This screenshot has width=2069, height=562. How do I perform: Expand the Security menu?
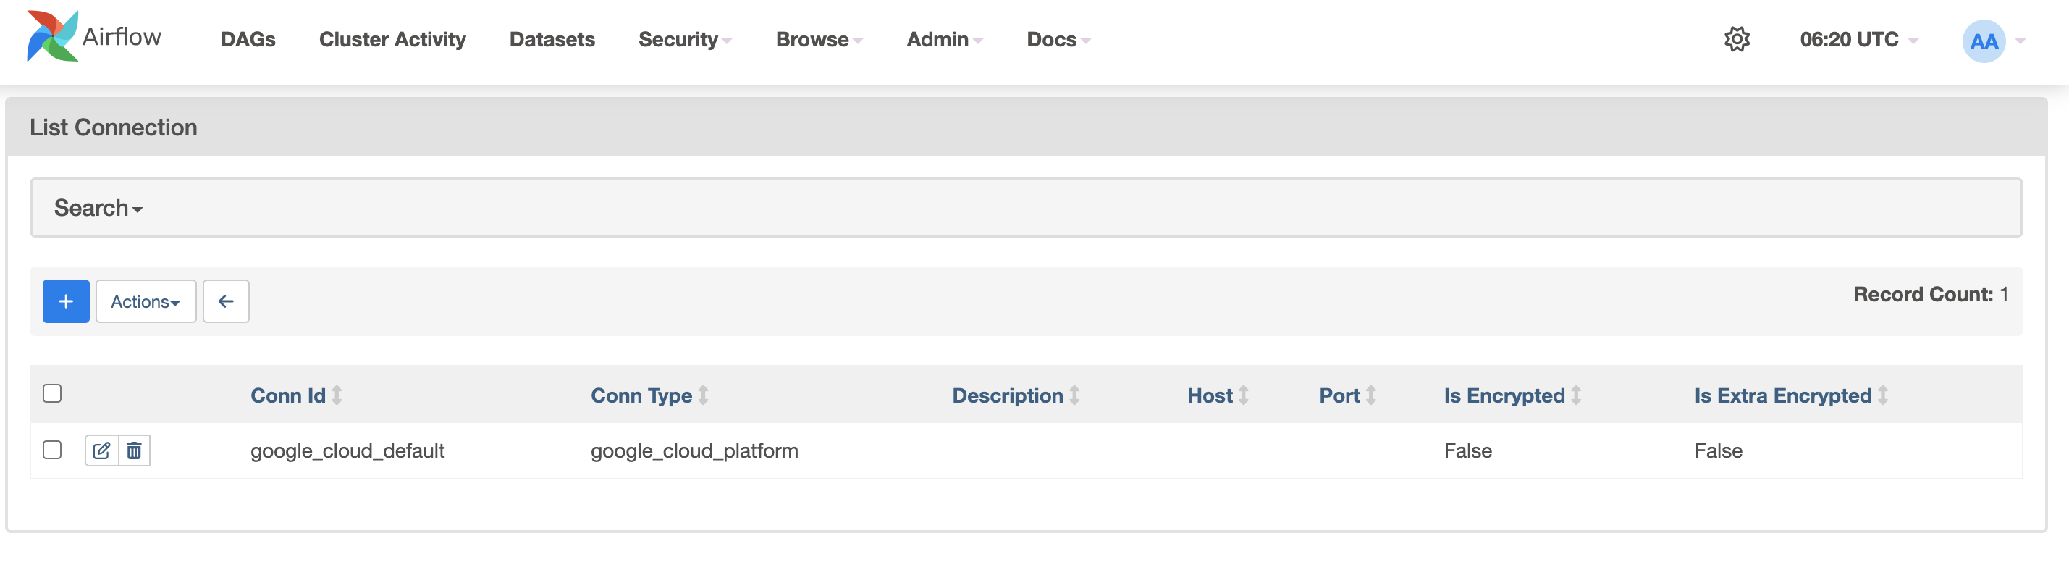point(684,39)
